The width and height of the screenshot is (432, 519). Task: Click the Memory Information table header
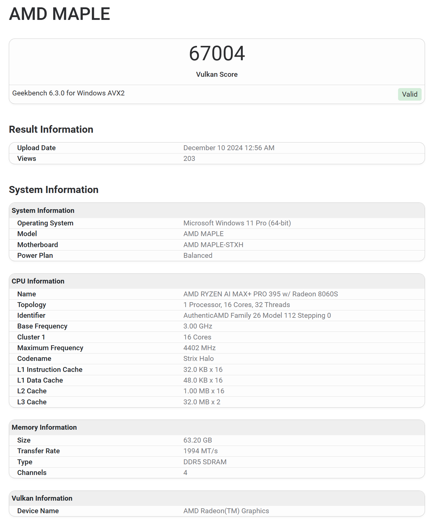click(x=44, y=427)
